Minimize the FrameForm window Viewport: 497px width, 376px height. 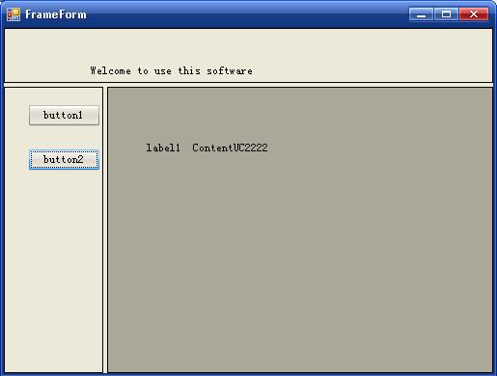point(421,14)
